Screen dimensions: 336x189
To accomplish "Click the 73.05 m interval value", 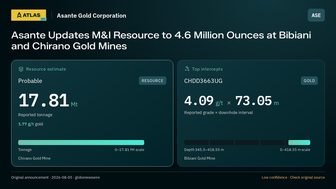I will tap(257, 101).
